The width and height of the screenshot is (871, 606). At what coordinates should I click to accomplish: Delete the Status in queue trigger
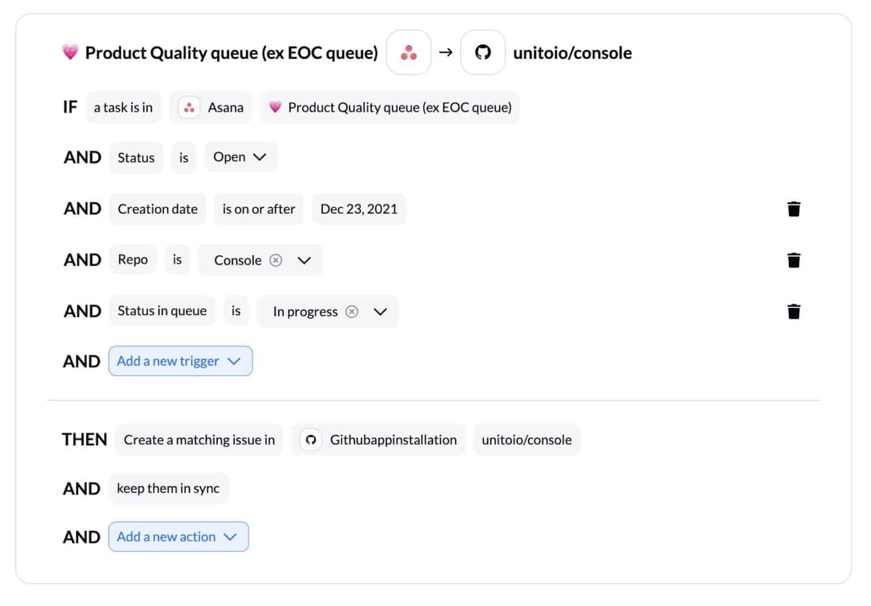(x=794, y=311)
